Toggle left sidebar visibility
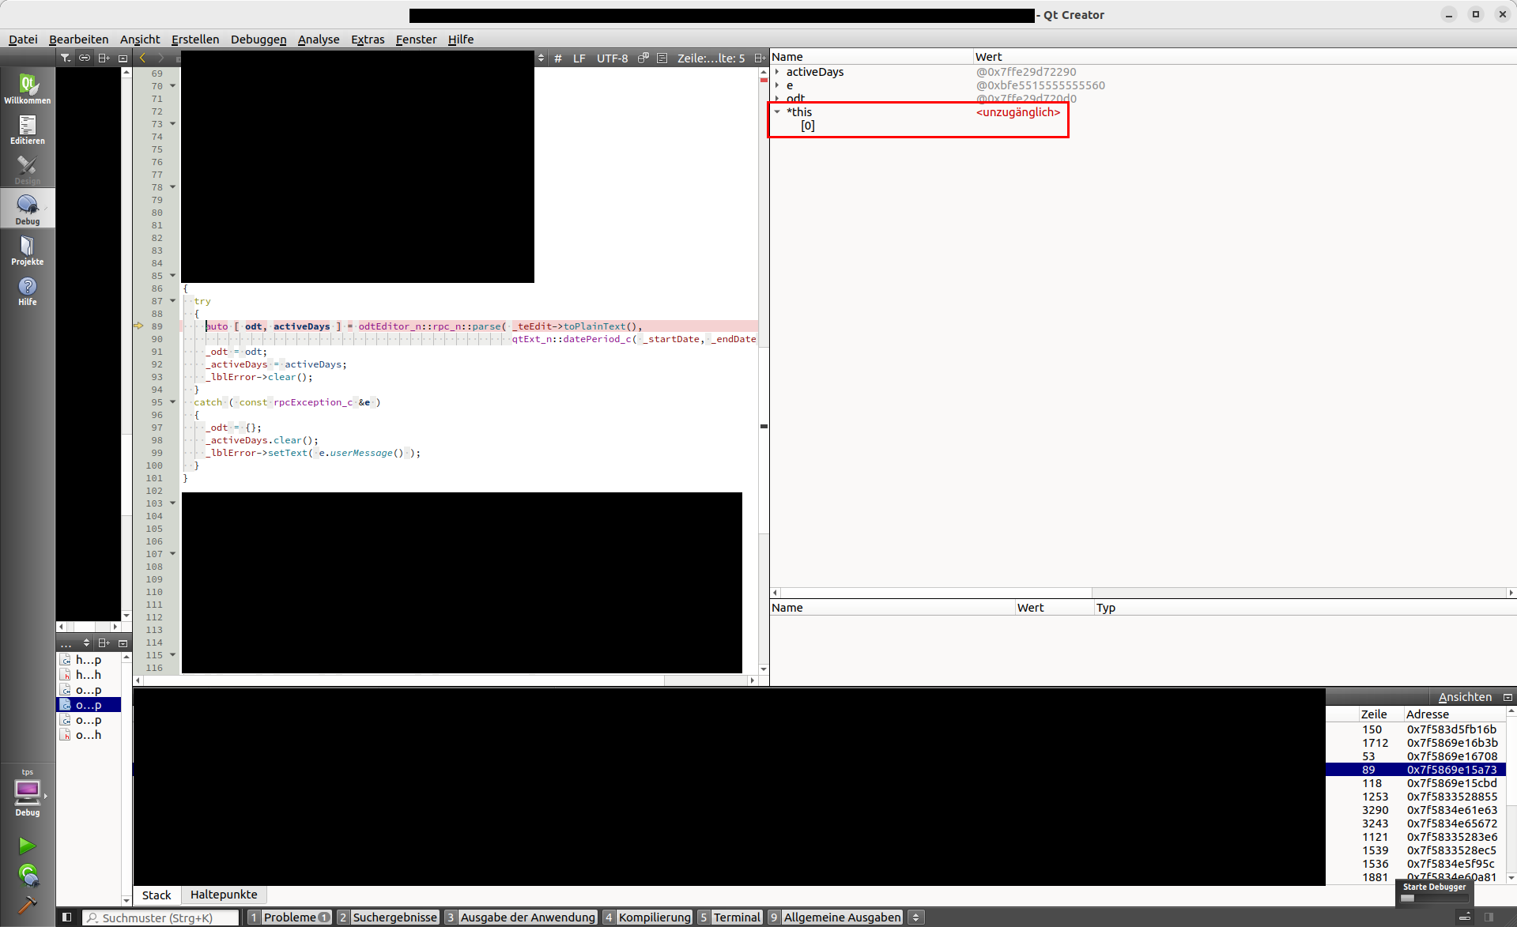 tap(67, 918)
